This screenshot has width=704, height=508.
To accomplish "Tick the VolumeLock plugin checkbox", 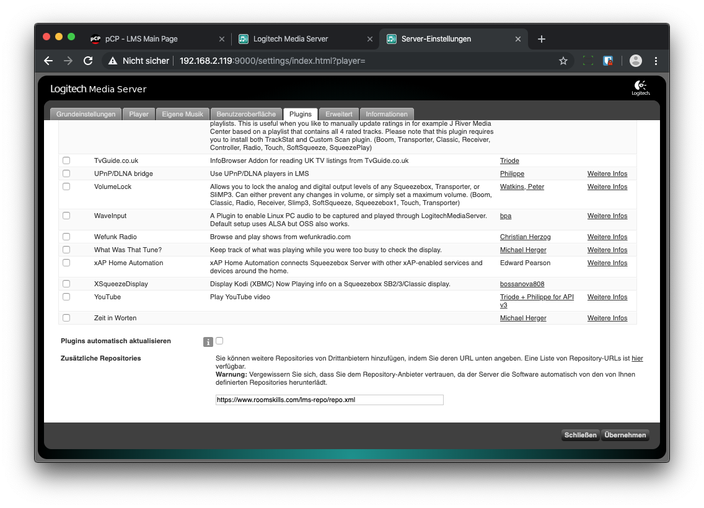I will pos(66,186).
